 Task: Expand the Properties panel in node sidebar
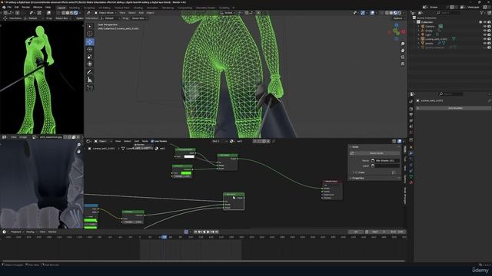[351, 178]
